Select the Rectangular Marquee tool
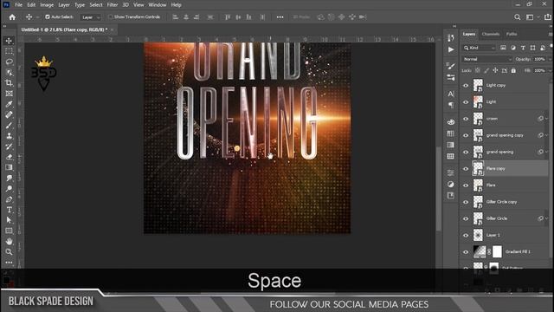This screenshot has height=312, width=554. (9, 51)
